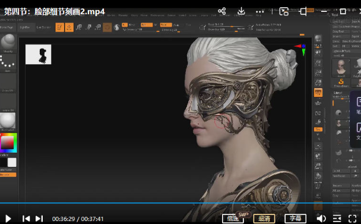Open the Preferences menu in ZBrush
Viewport: 361px width, 224px height.
tap(157, 15)
